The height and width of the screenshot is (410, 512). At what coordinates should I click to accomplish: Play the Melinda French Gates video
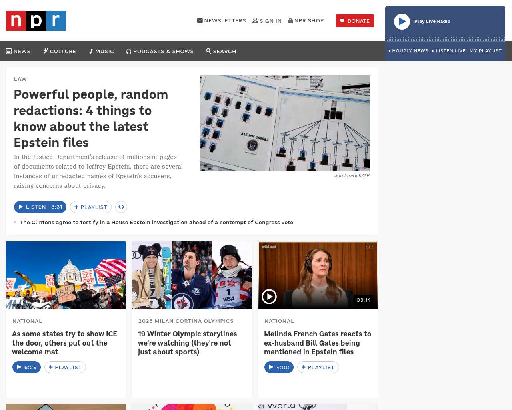coord(269,297)
